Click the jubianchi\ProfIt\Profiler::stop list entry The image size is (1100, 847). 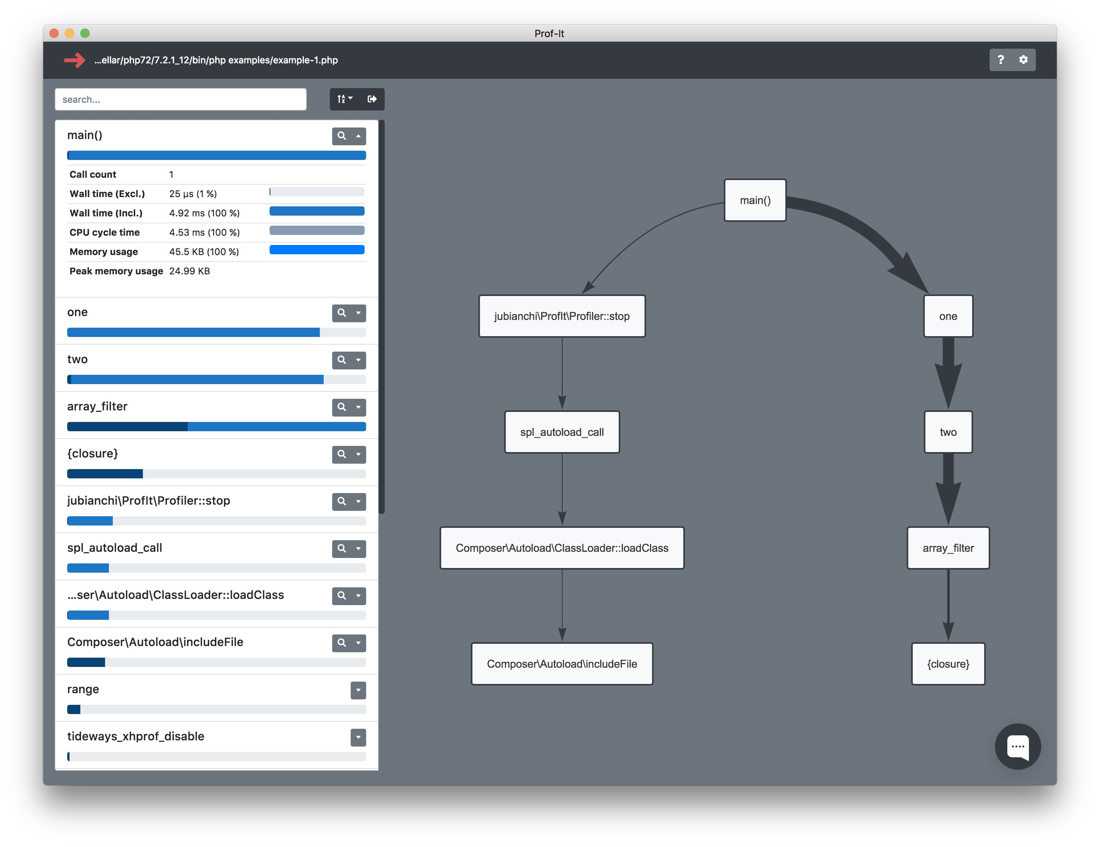[x=149, y=500]
